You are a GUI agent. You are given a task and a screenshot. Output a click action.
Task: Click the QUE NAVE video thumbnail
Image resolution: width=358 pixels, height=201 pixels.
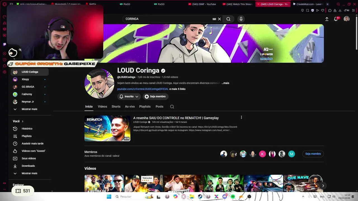[x=303, y=183]
